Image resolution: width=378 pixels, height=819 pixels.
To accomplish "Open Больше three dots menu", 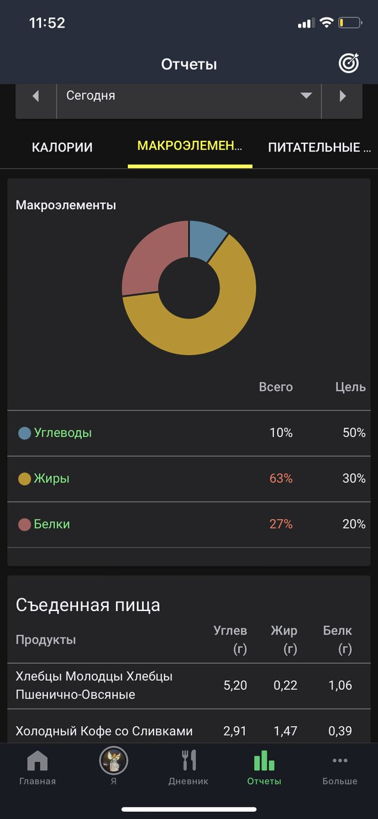I will [x=340, y=761].
